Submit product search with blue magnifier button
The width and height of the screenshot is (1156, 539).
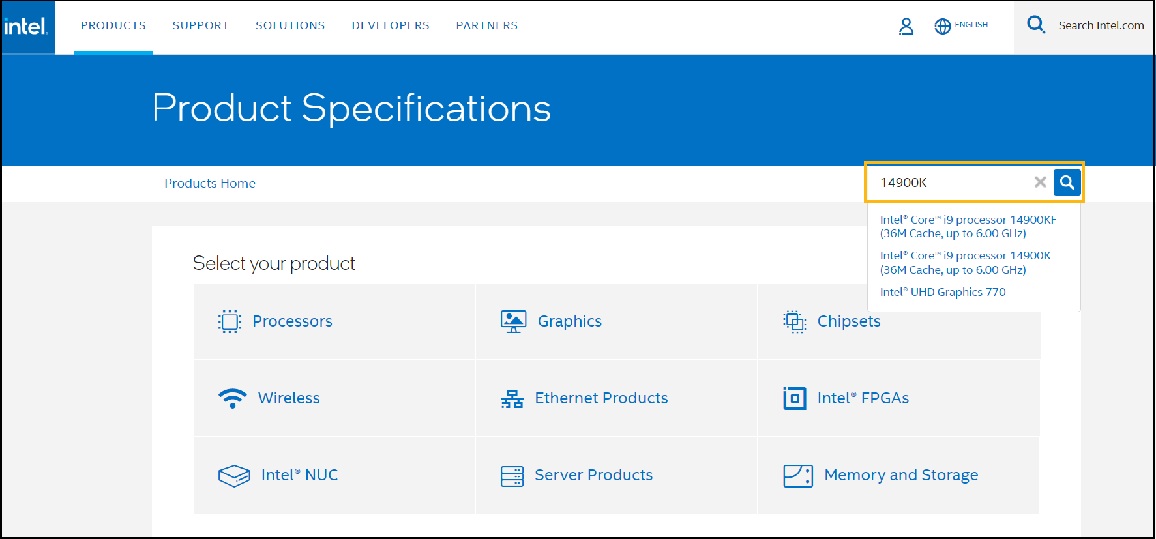(x=1067, y=182)
